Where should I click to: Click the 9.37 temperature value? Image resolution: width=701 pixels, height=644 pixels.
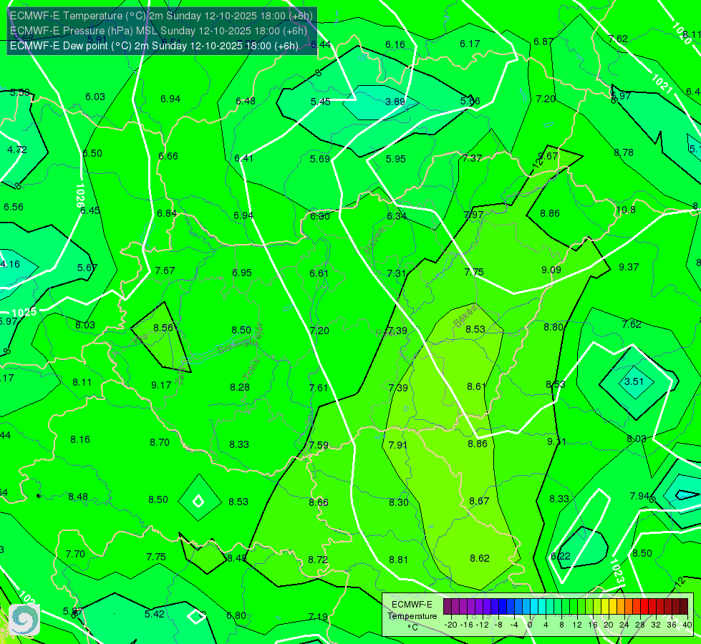point(629,267)
